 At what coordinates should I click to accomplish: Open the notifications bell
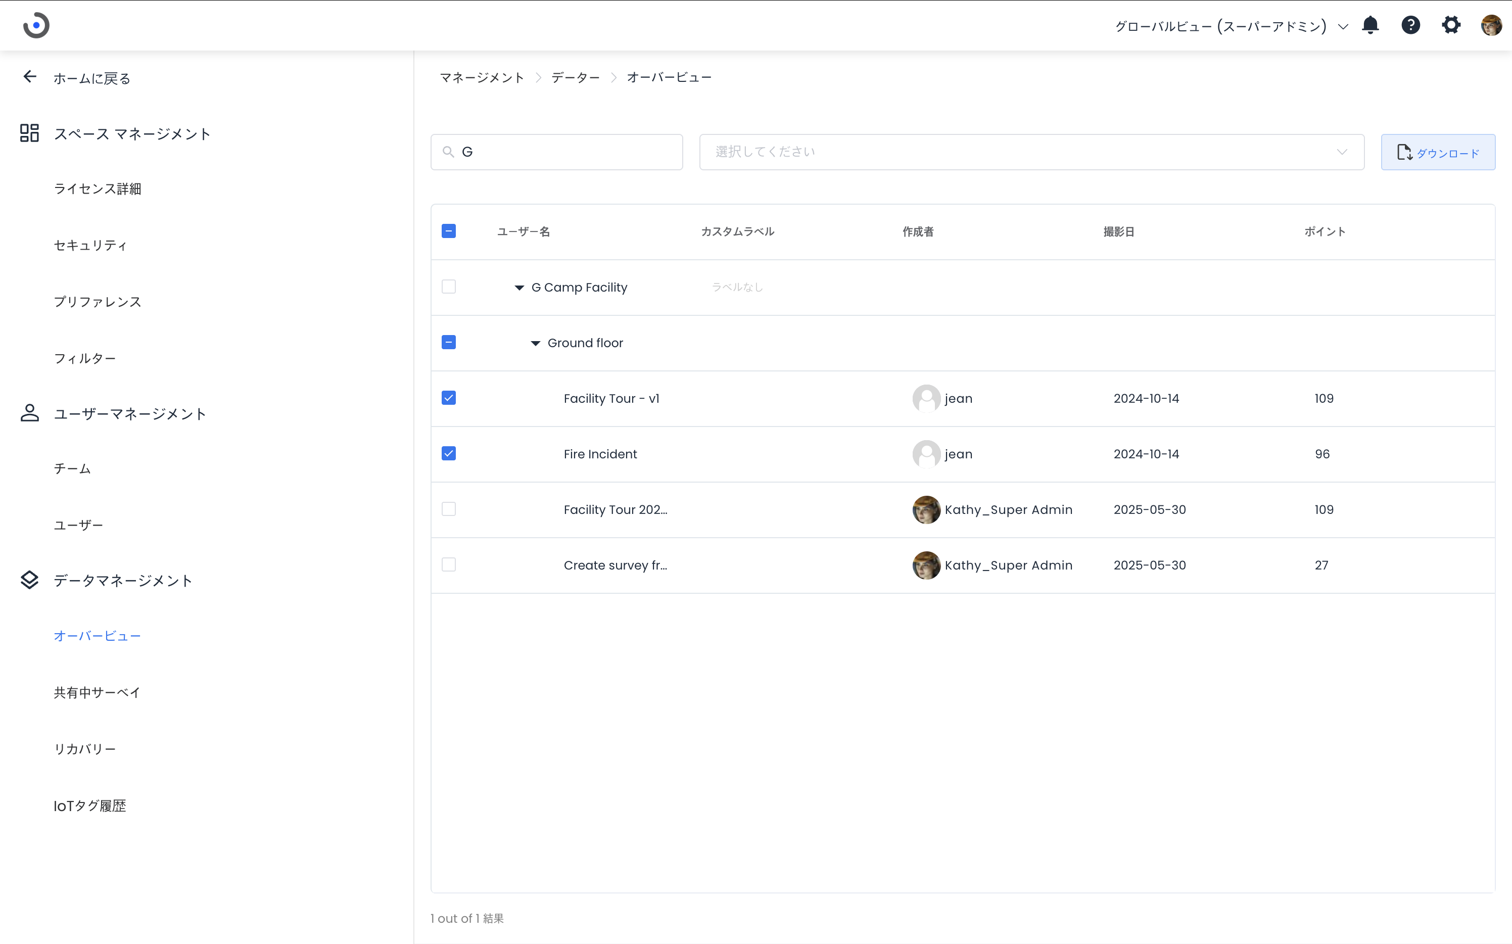click(1371, 25)
